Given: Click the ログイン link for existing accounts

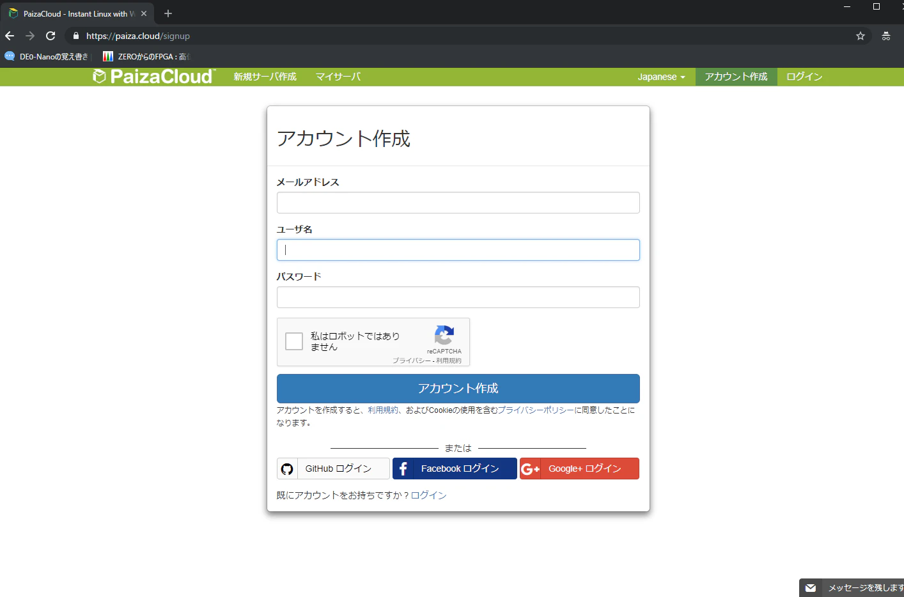Looking at the screenshot, I should 428,495.
